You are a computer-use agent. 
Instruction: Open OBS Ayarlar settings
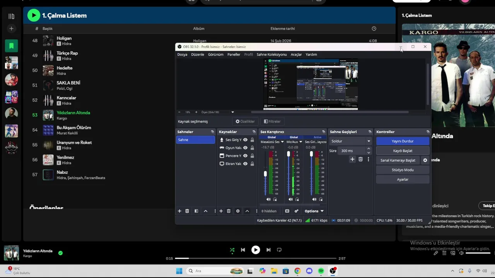click(x=403, y=180)
